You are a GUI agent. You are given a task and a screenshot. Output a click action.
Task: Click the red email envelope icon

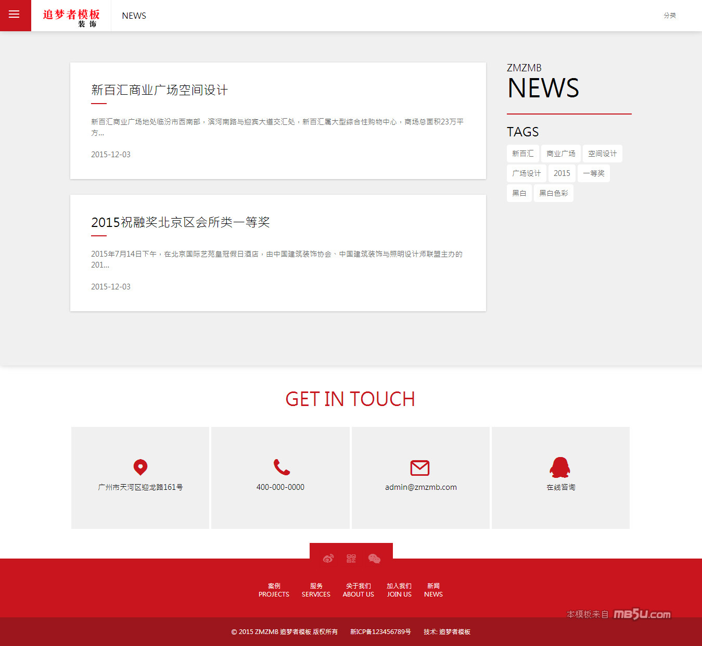click(420, 467)
